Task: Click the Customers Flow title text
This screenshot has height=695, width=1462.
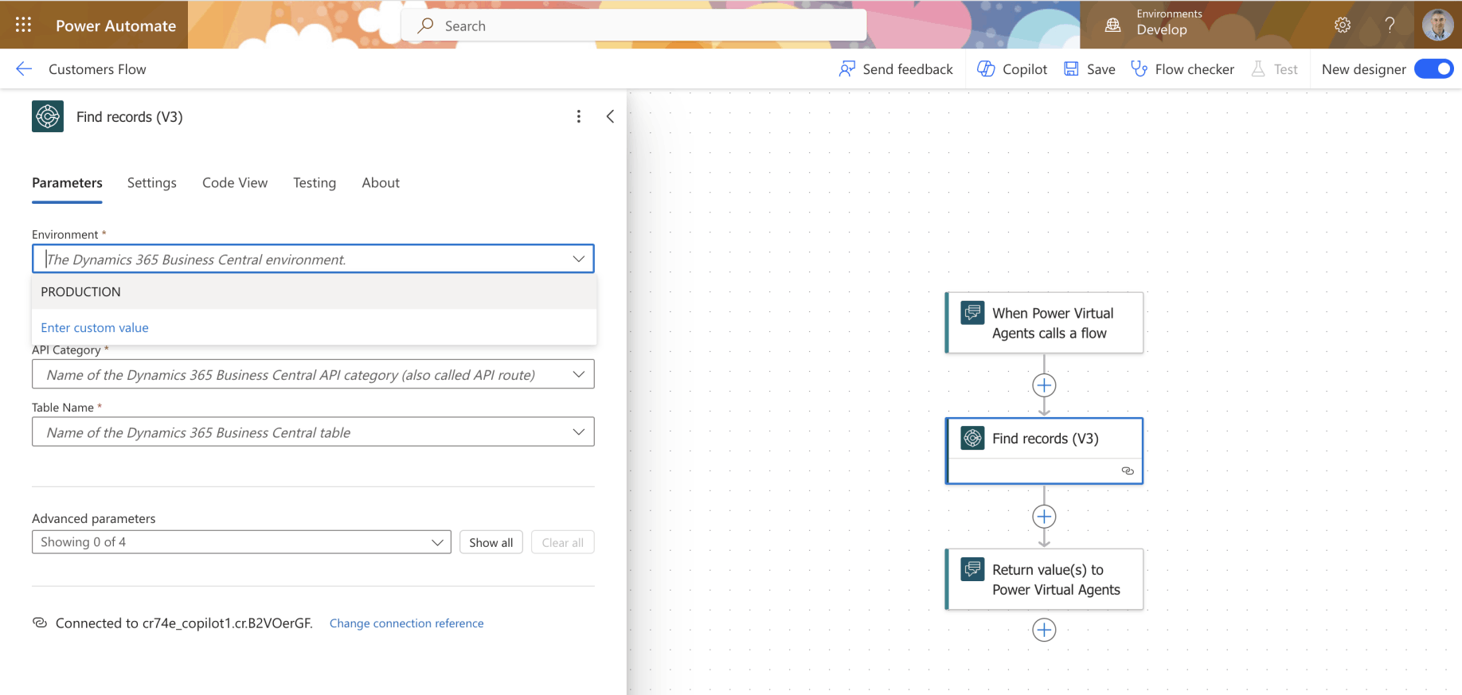Action: (x=97, y=69)
